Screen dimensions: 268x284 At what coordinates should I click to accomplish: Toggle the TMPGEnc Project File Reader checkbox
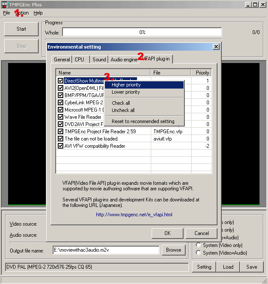click(61, 132)
